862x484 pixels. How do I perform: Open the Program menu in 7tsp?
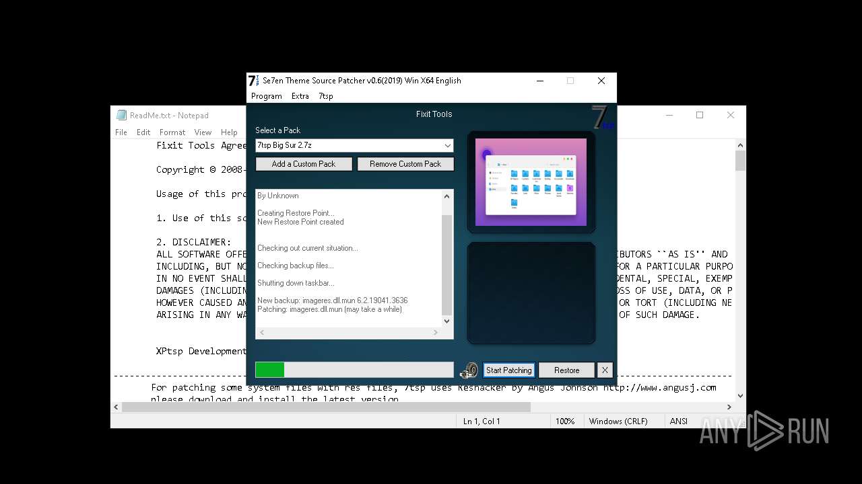[267, 96]
